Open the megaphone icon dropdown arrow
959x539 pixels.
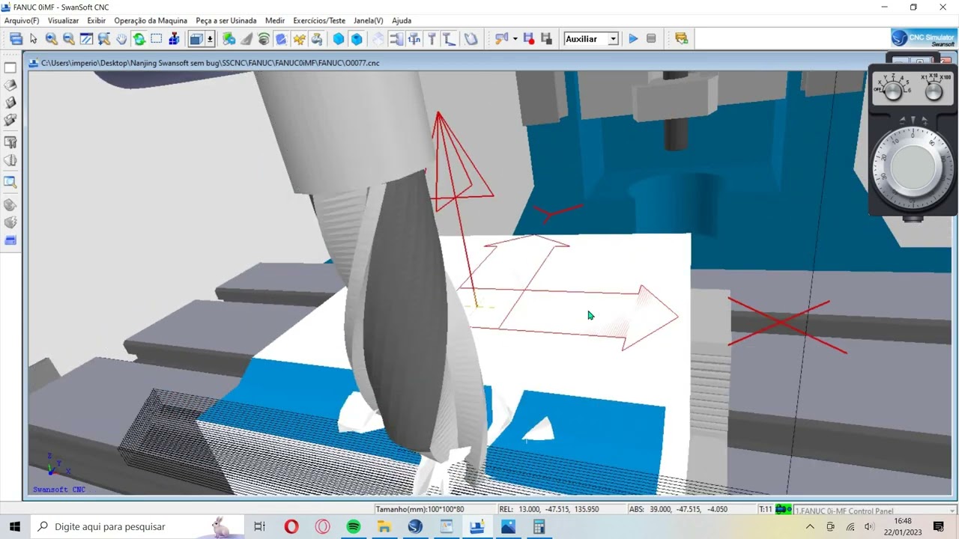(515, 39)
